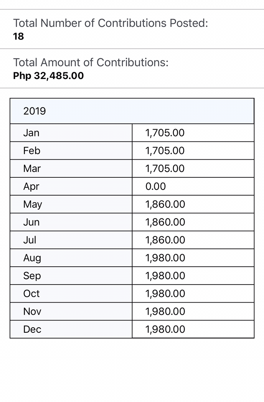Tap the Php 32,485.00 total amount

[x=48, y=76]
